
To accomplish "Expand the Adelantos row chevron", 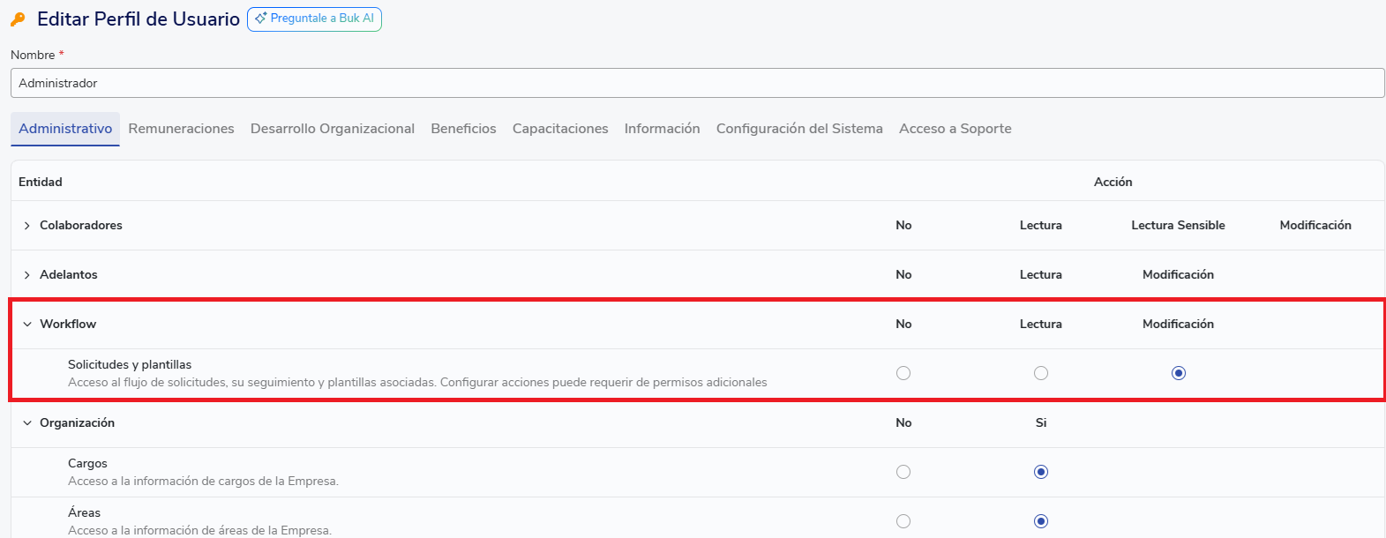I will click(x=27, y=275).
